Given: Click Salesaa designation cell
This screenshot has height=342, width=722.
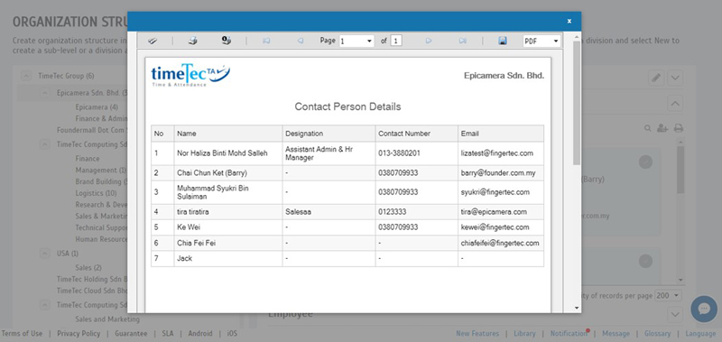Looking at the screenshot, I should (x=329, y=212).
